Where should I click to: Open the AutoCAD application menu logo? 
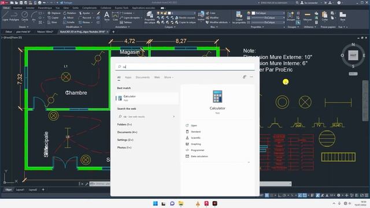tap(4, 2)
